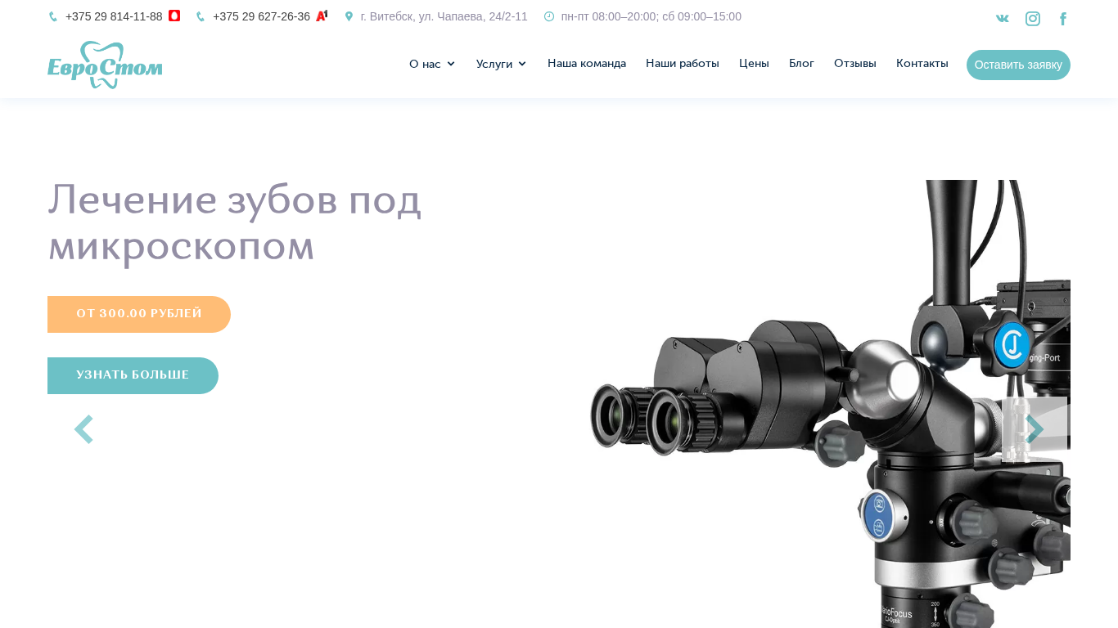This screenshot has width=1118, height=628.
Task: Click the phone icon before +375 29 814-11-88
Action: 53,16
